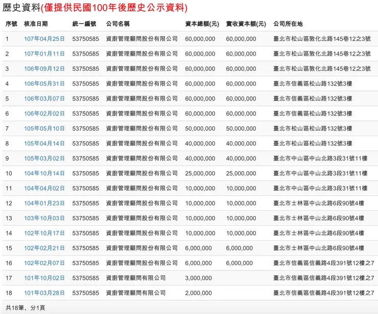Viewport: 378px width, 314px height.
Task: Open the 107年04月25日 approval date link
Action: click(x=44, y=39)
